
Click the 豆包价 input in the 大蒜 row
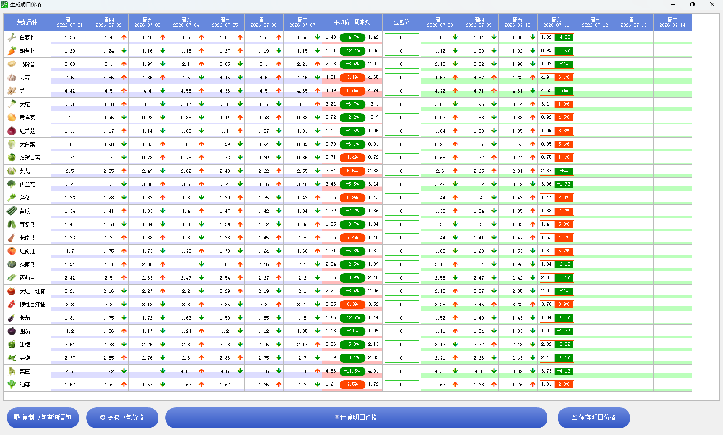click(402, 78)
